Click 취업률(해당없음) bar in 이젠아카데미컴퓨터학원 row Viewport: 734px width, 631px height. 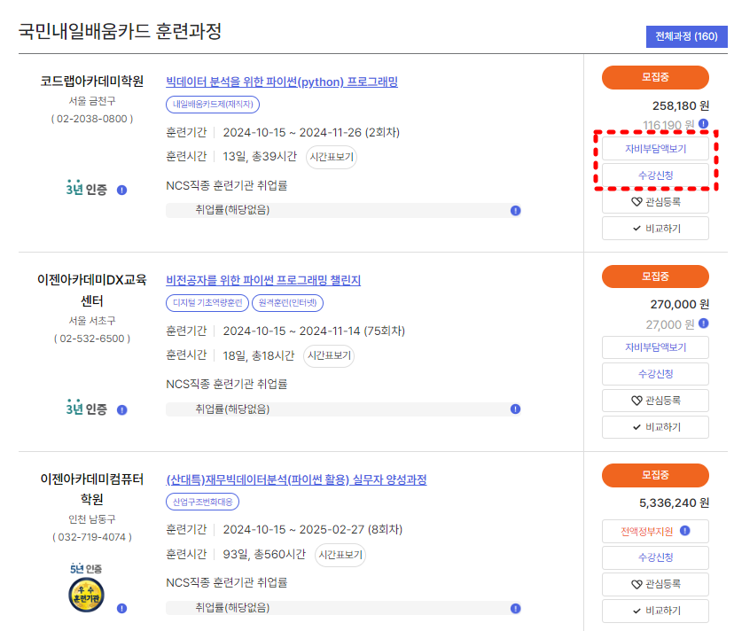pos(344,608)
